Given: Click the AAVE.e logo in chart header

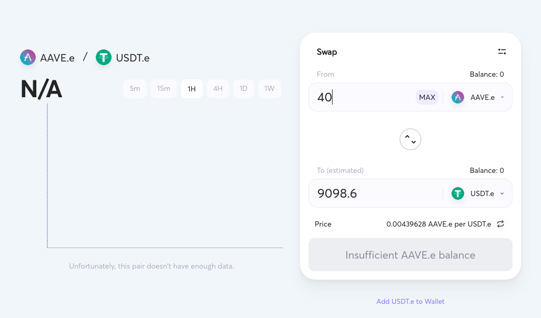Looking at the screenshot, I should (28, 57).
